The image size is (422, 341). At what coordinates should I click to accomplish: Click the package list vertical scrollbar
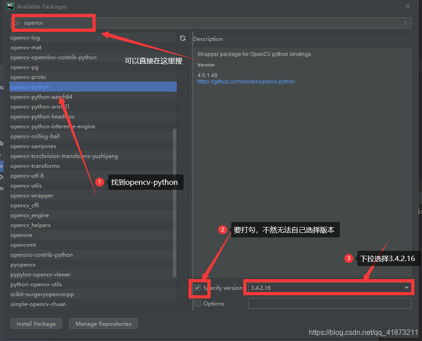[x=174, y=203]
